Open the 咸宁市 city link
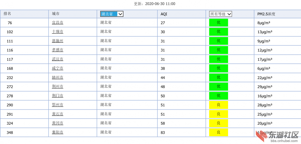 57,68
